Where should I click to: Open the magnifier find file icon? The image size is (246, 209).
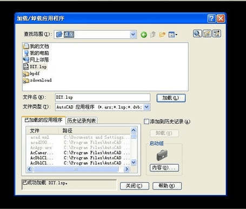coord(197,33)
